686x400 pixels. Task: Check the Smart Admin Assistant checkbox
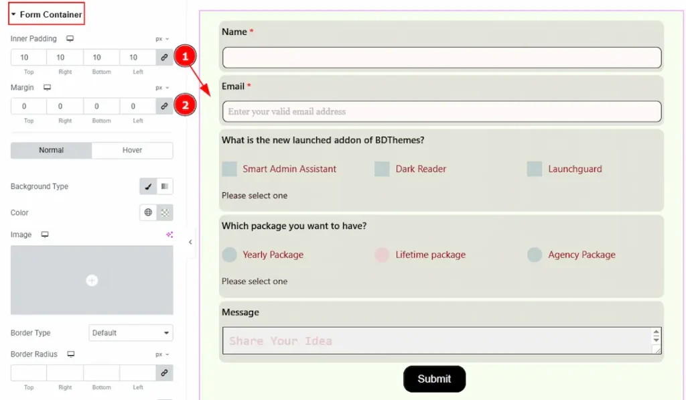click(x=230, y=169)
